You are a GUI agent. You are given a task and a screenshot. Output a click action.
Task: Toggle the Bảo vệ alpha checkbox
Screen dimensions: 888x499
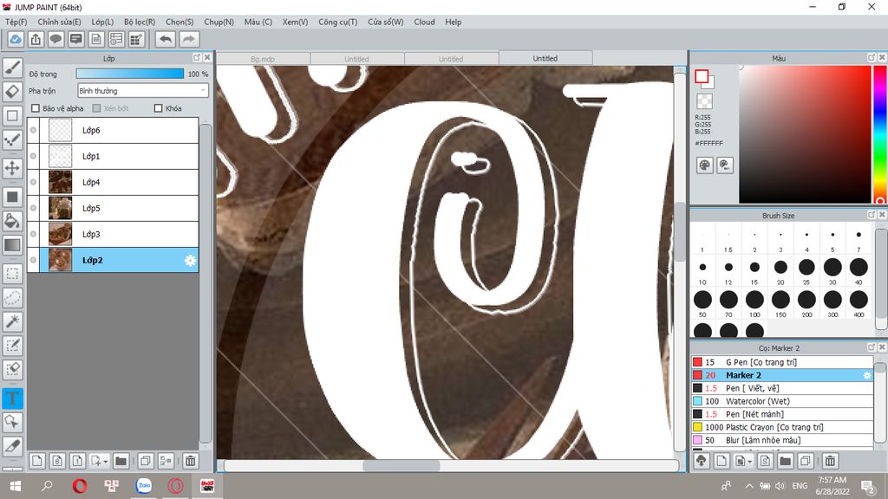coord(36,108)
